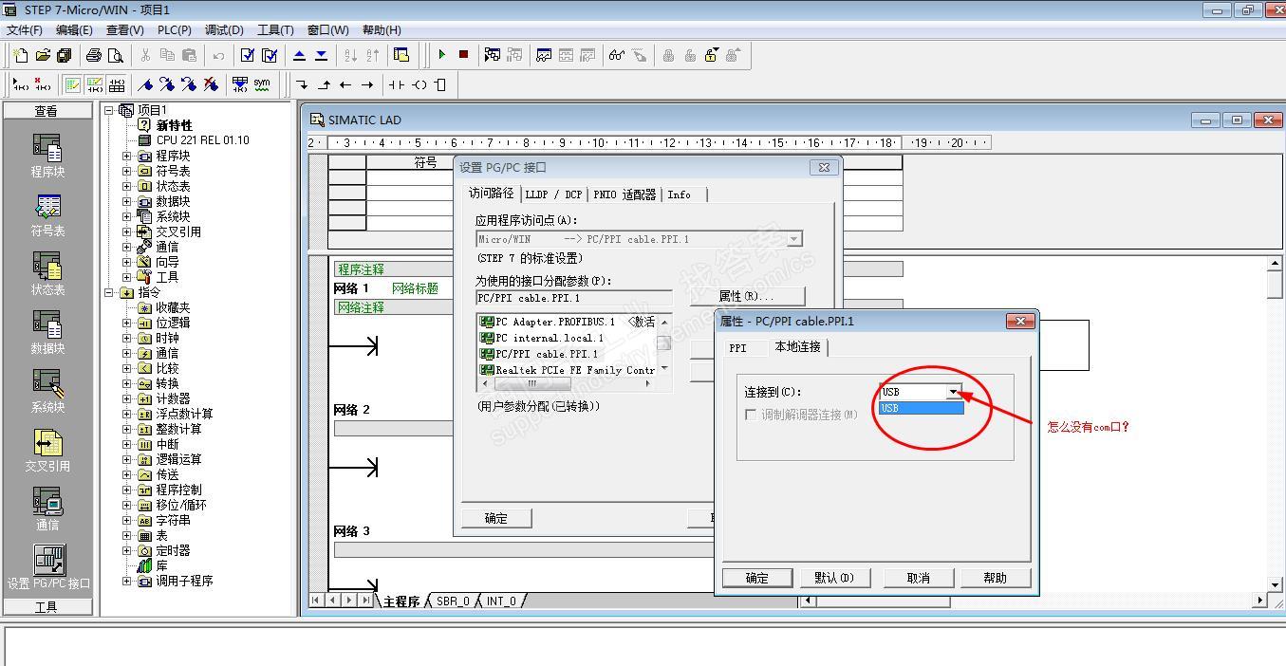
Task: Expand the 位逻辑 instruction folder
Action: [x=127, y=323]
